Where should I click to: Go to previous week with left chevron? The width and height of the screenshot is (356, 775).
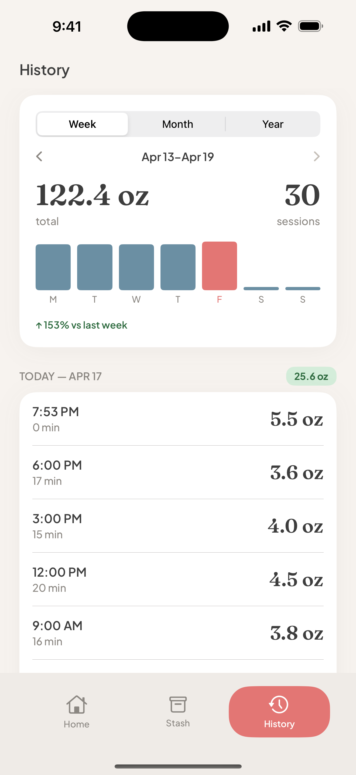[39, 156]
